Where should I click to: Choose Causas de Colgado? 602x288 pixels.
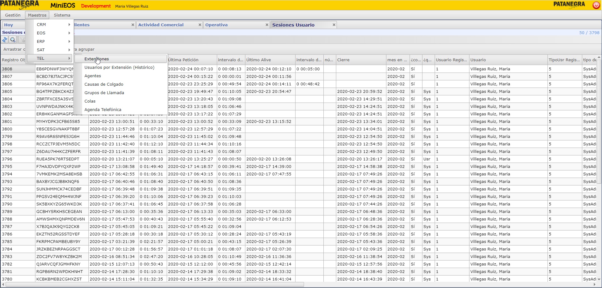click(121, 84)
